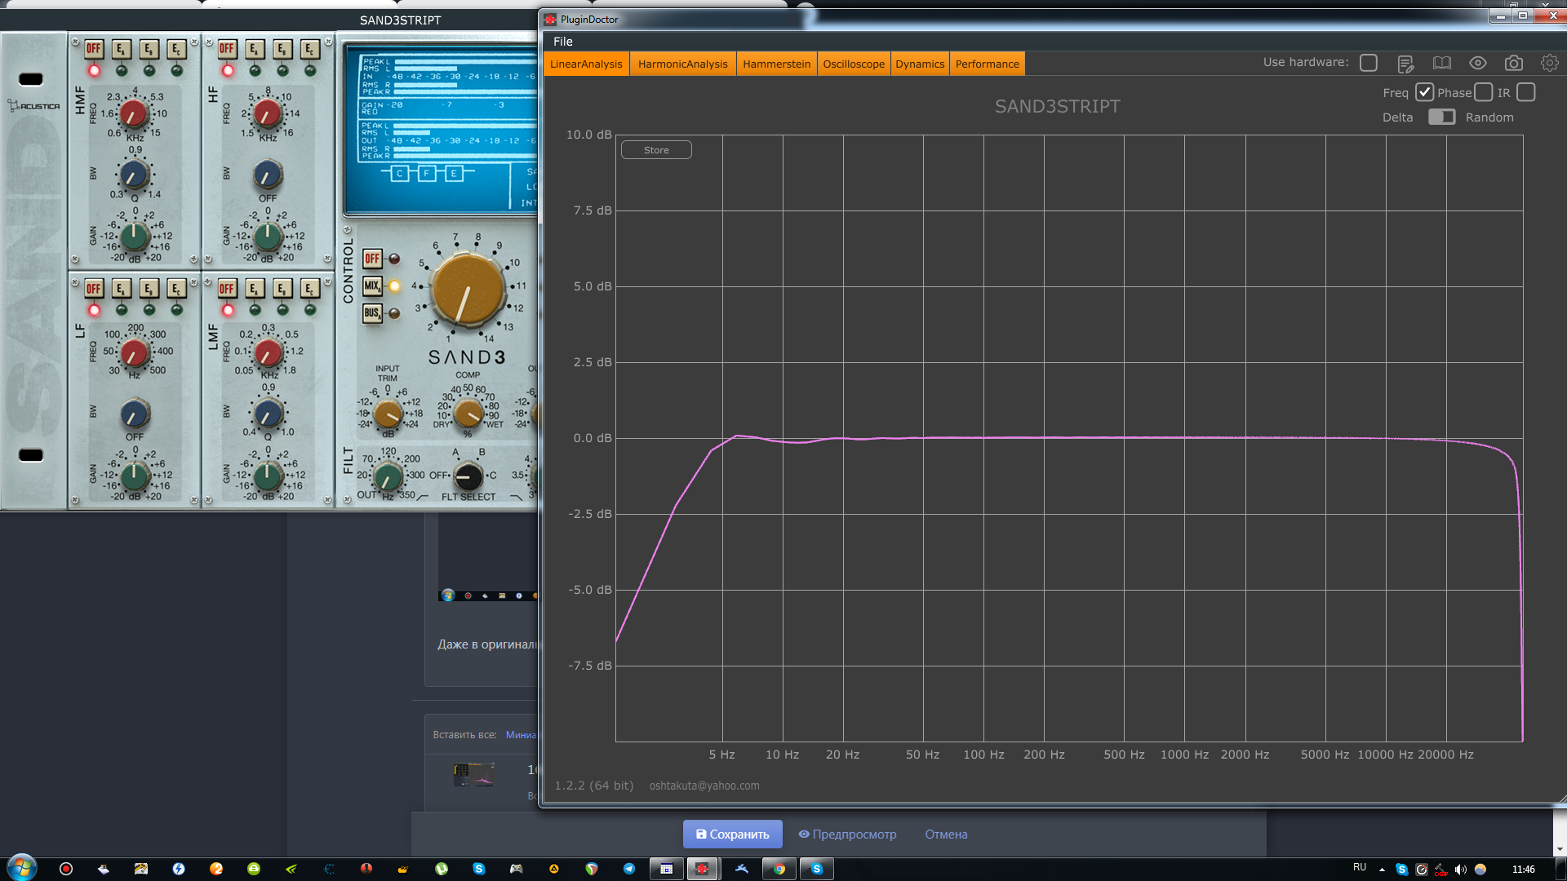Select the MIX button in CONTROL section

coord(372,286)
